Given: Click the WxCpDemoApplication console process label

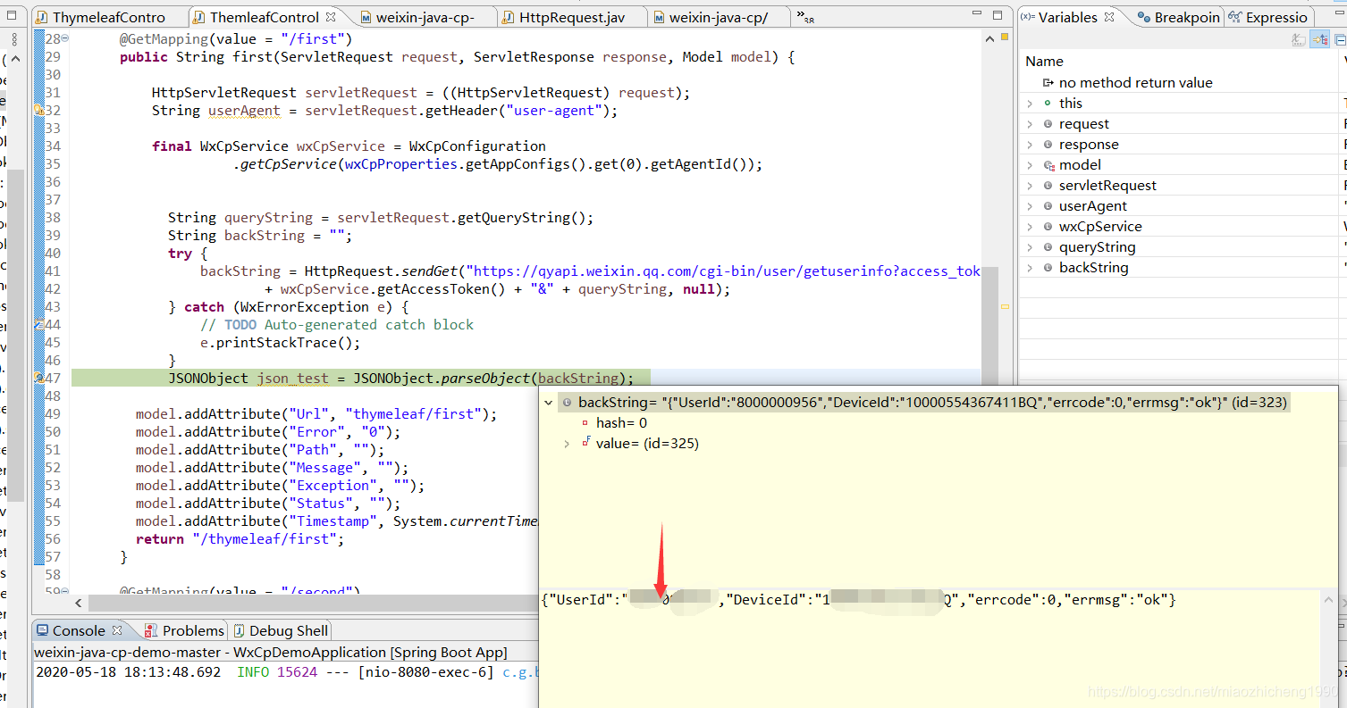Looking at the screenshot, I should (x=271, y=653).
